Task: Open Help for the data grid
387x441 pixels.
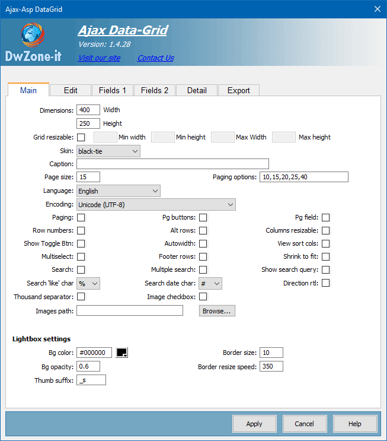Action: pos(355,424)
